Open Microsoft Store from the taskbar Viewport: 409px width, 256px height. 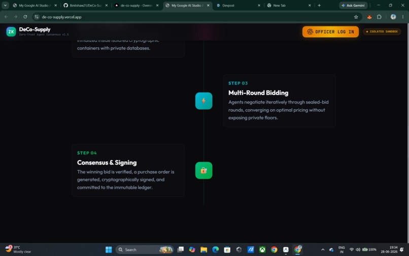227,249
